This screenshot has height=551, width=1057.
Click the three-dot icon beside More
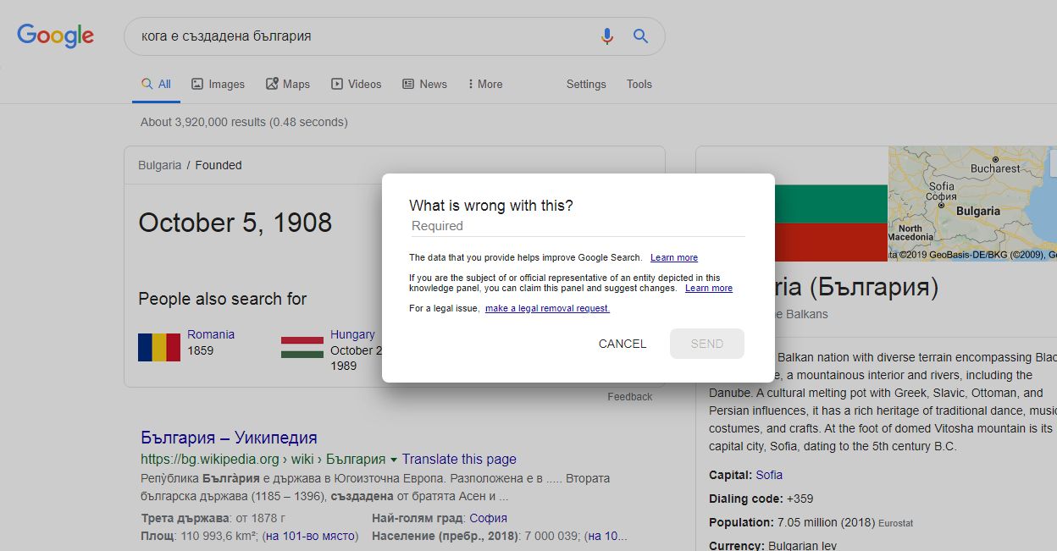[x=469, y=84]
